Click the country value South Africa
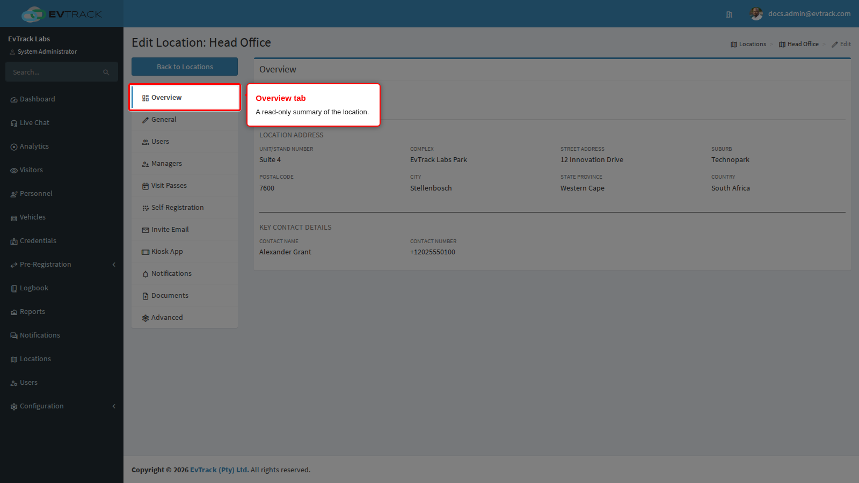 tap(731, 188)
